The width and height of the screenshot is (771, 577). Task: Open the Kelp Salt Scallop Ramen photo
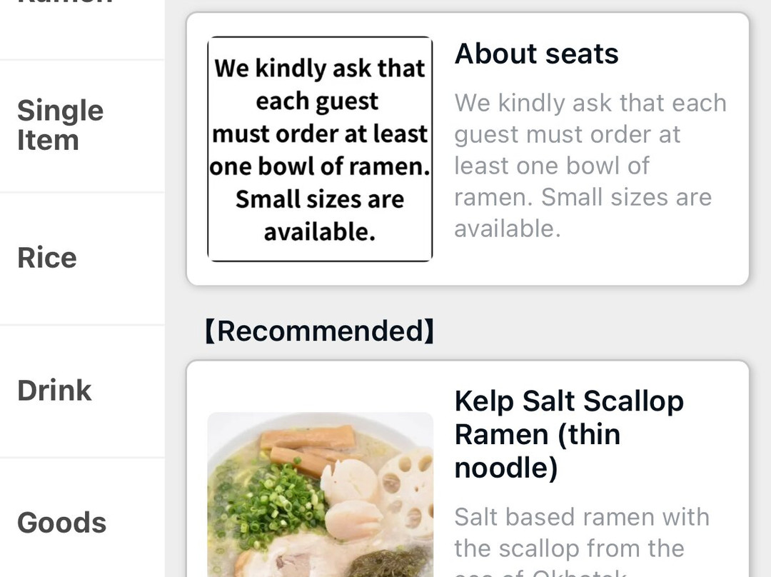[x=320, y=494]
